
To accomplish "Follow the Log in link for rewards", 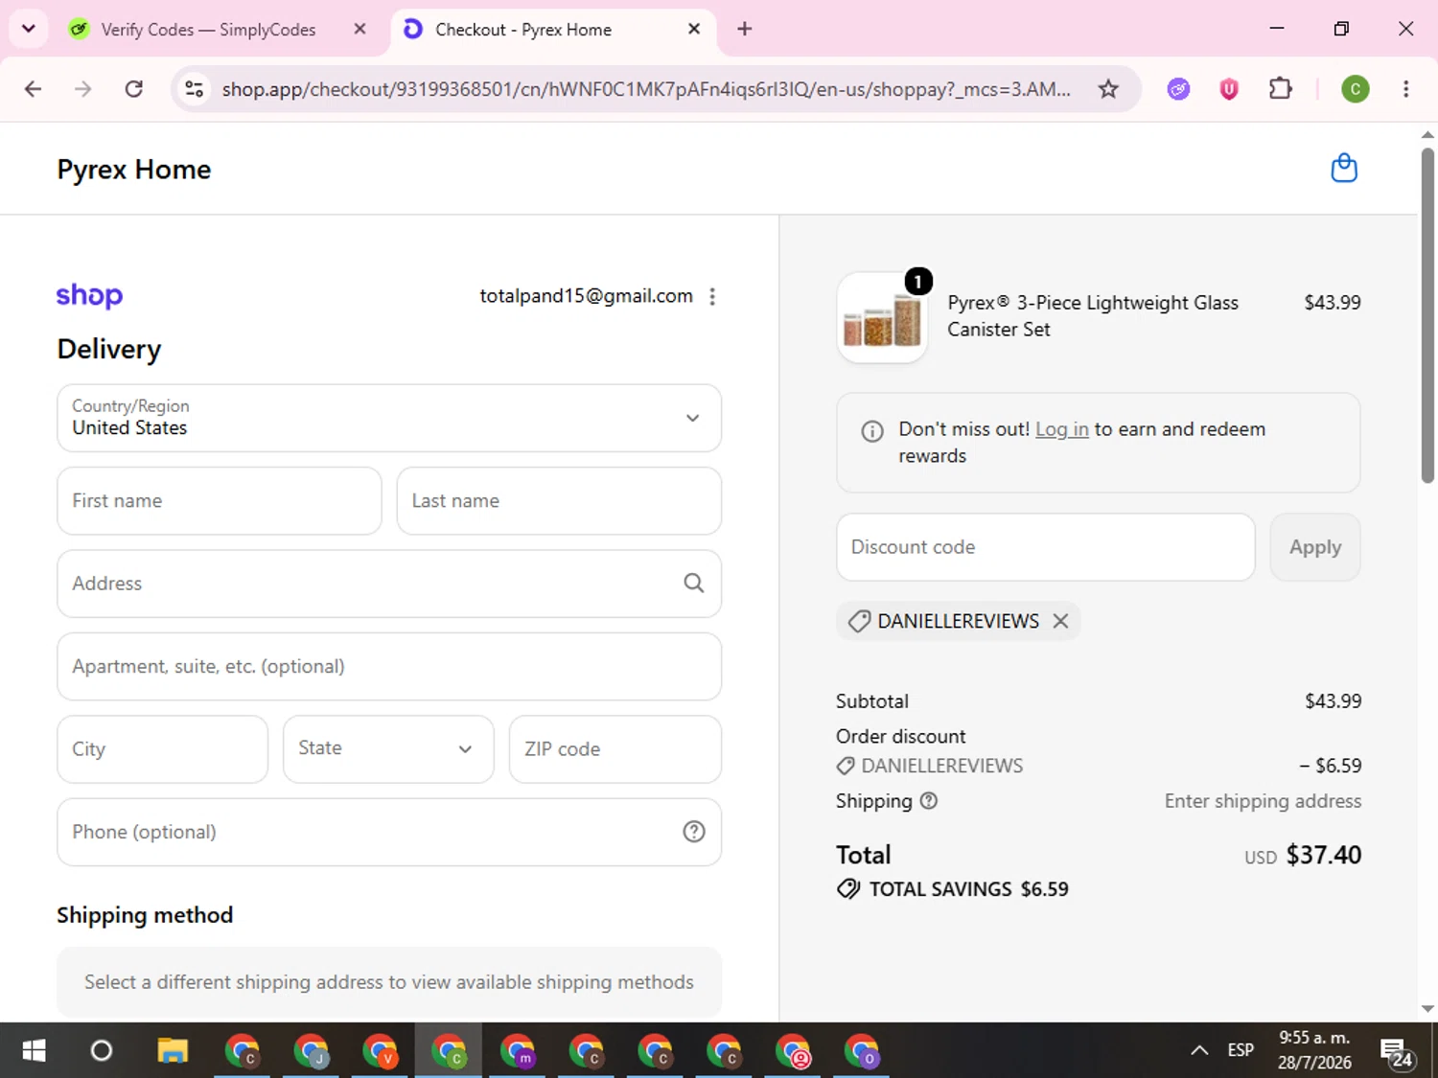I will tap(1062, 429).
